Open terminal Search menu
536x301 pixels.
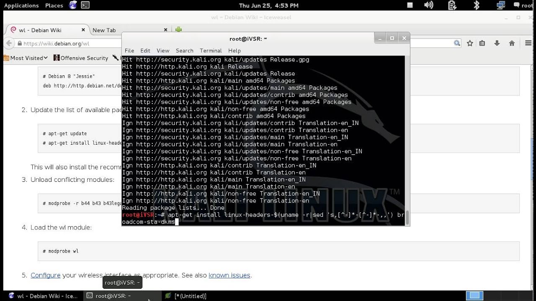185,51
